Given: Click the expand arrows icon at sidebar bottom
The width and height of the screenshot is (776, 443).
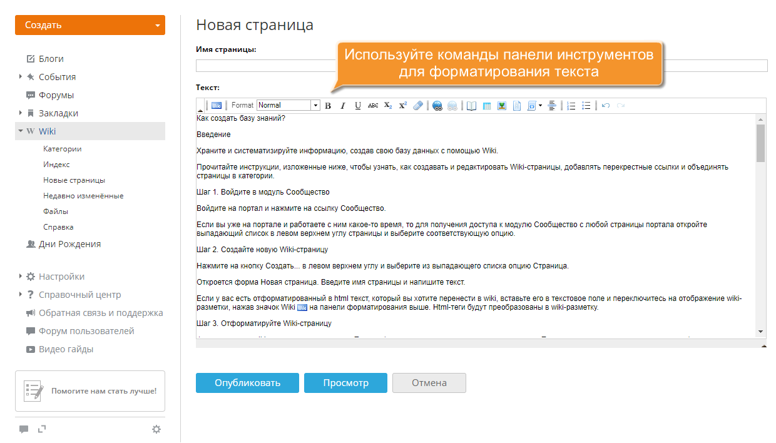Looking at the screenshot, I should pyautogui.click(x=42, y=429).
